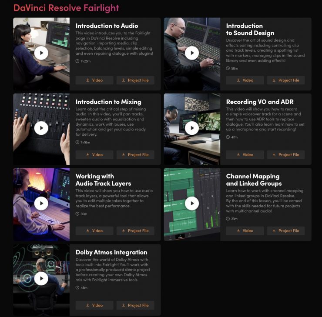Download Project File for Introduction to Mixing
322x317 pixels.
[x=135, y=155]
